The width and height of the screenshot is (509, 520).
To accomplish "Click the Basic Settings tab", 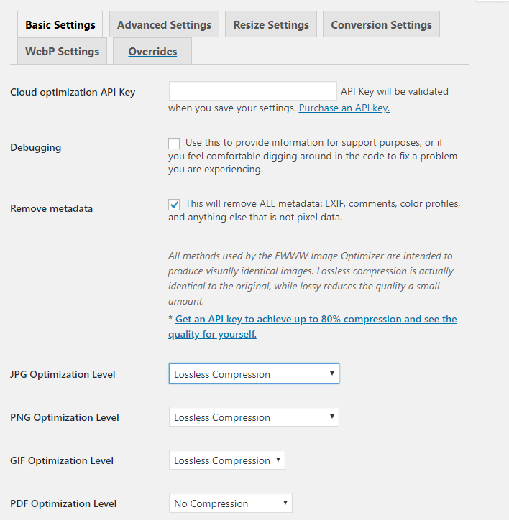I will [x=60, y=24].
